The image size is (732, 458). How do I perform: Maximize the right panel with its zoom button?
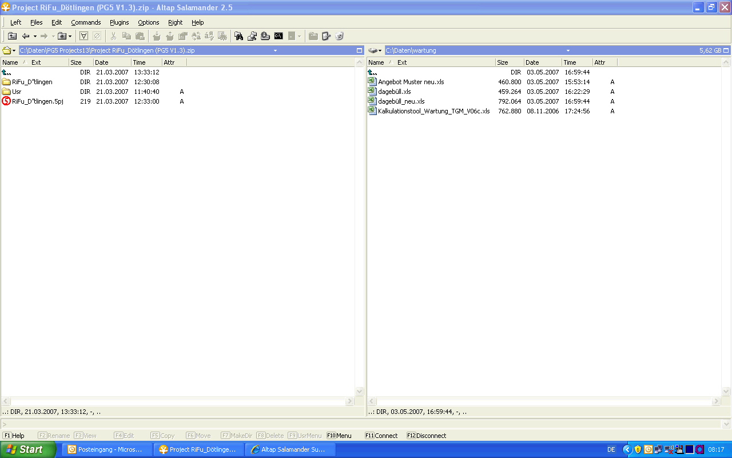(727, 50)
